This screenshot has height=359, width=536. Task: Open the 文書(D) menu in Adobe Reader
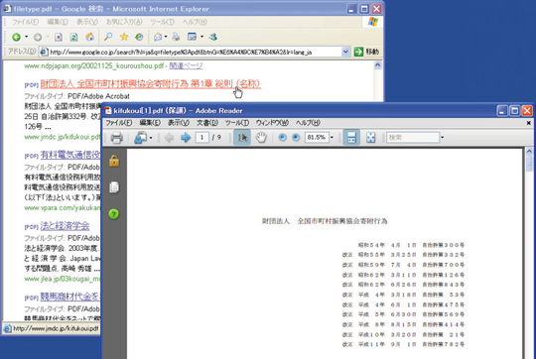click(x=207, y=123)
